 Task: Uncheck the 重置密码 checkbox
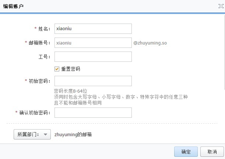tap(57, 69)
